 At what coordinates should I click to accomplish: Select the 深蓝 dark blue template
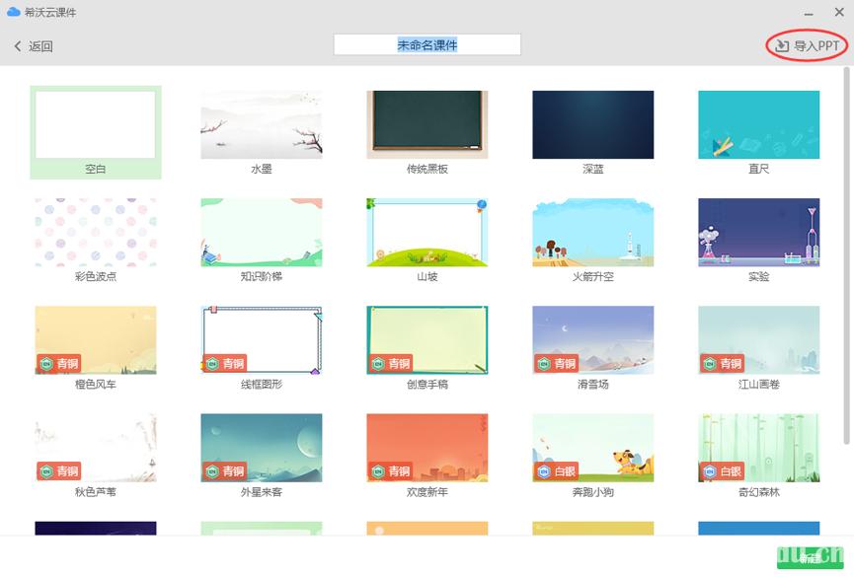coord(592,123)
